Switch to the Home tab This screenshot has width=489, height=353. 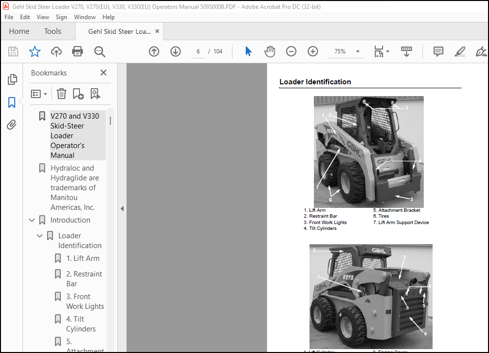pyautogui.click(x=19, y=31)
